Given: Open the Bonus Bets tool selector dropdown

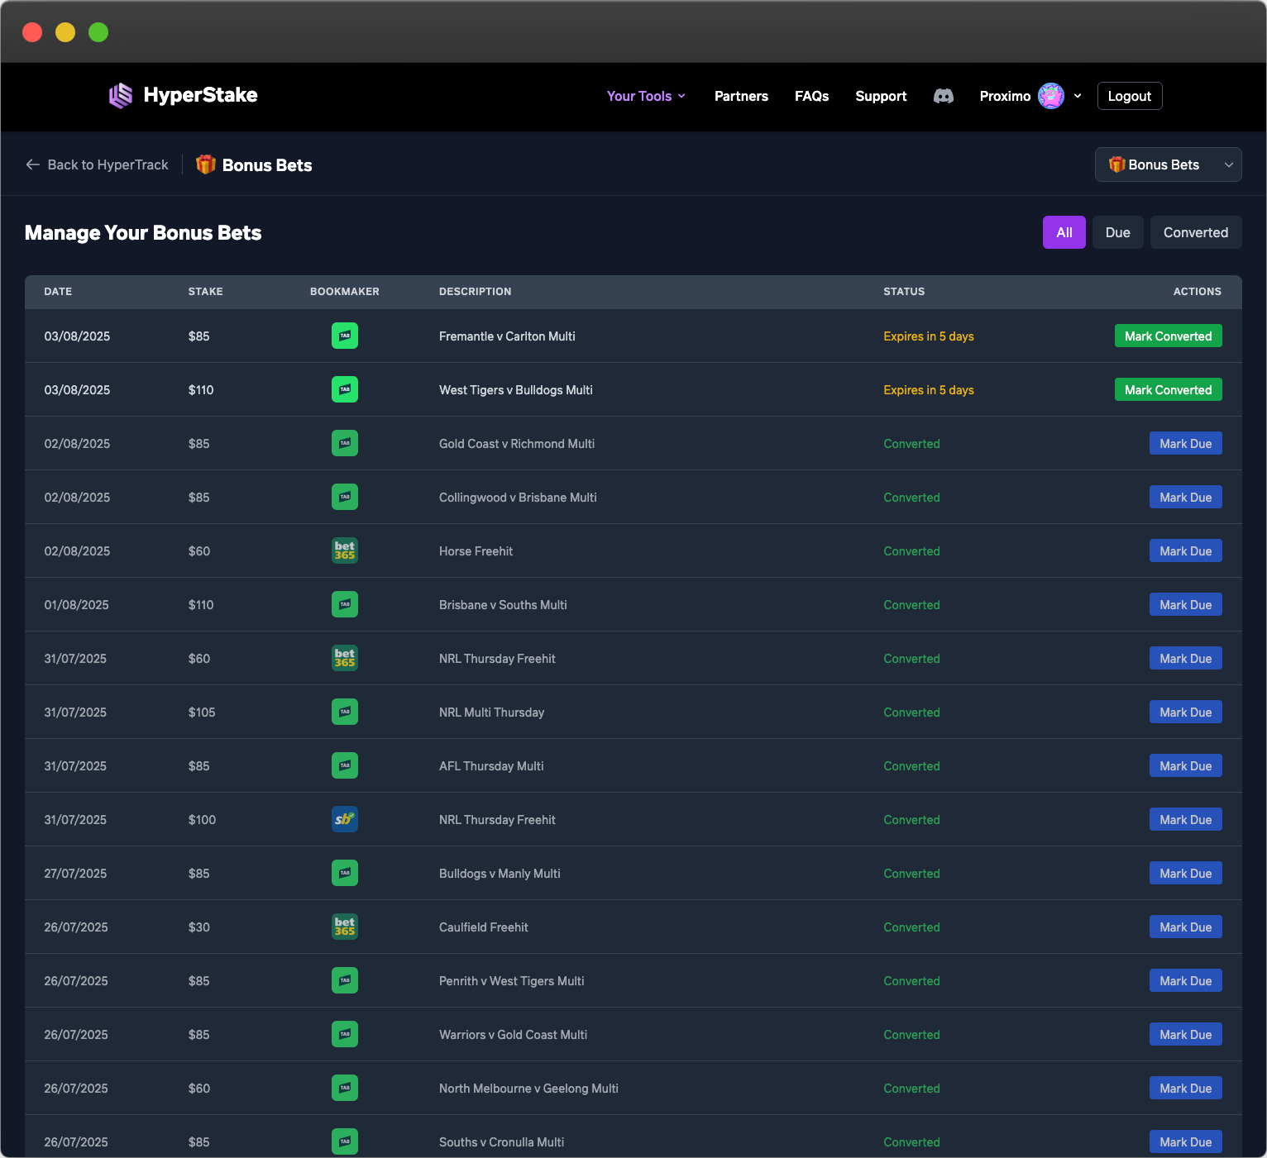Looking at the screenshot, I should (x=1169, y=164).
